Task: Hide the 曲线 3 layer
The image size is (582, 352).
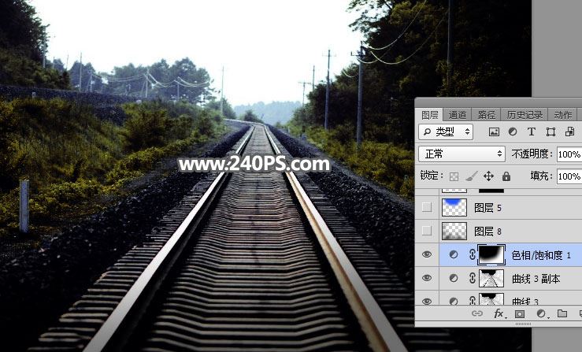Action: pyautogui.click(x=427, y=301)
